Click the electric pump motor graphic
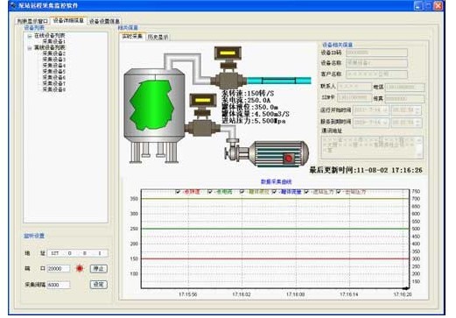456x318 pixels. [x=267, y=153]
